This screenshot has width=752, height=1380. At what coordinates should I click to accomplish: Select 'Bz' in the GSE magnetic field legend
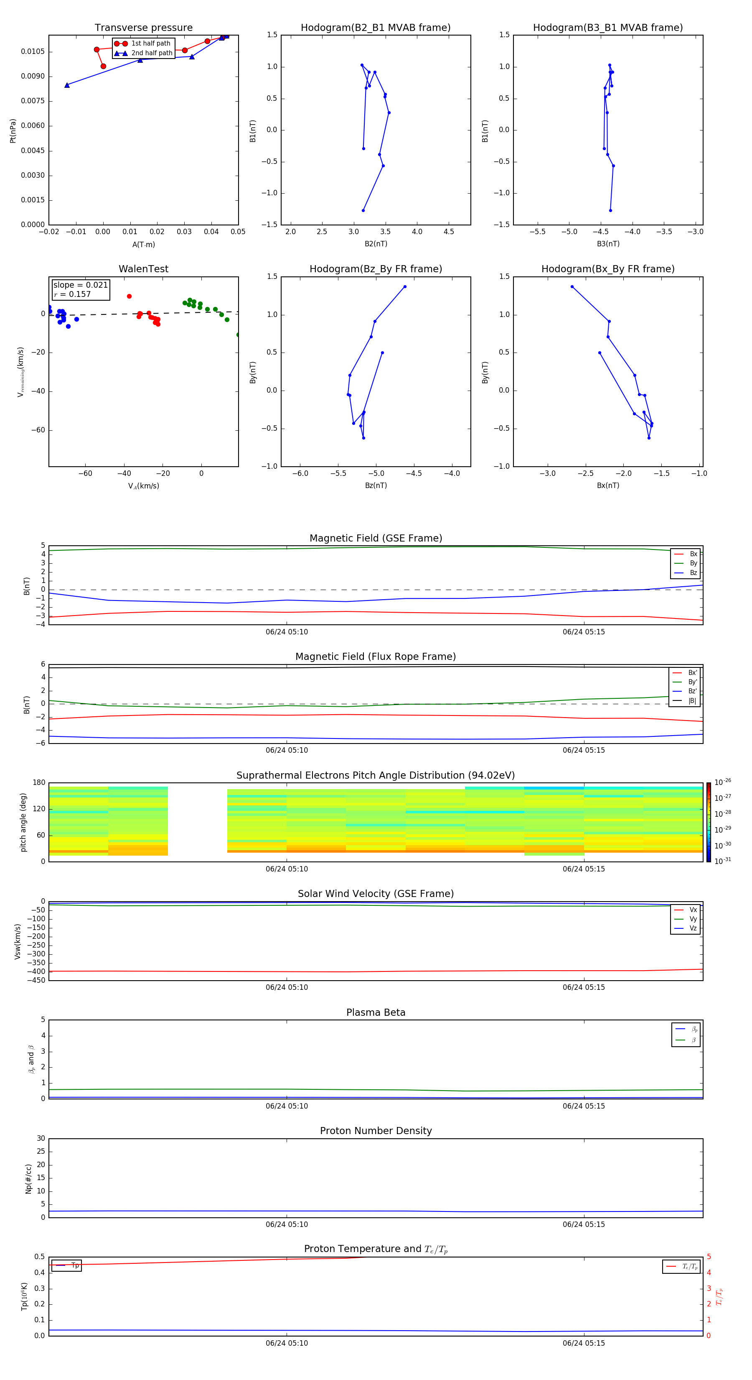686,572
